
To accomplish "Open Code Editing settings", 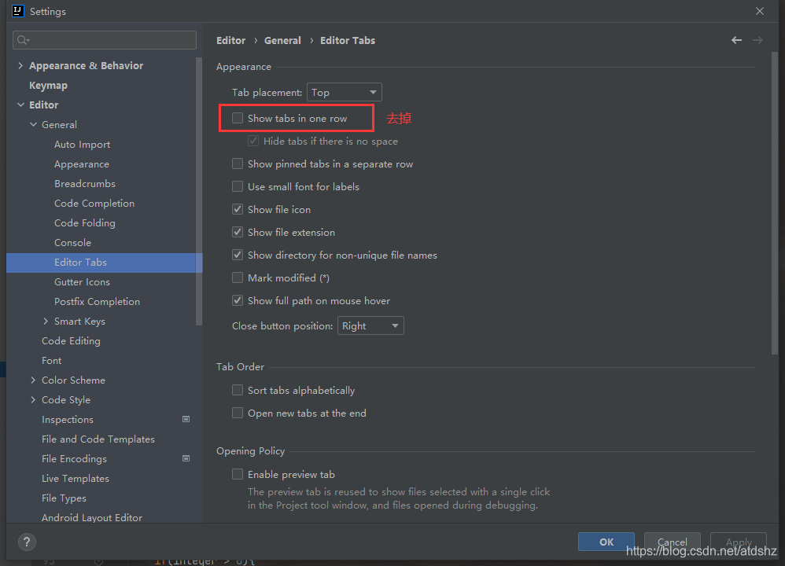I will pos(71,341).
